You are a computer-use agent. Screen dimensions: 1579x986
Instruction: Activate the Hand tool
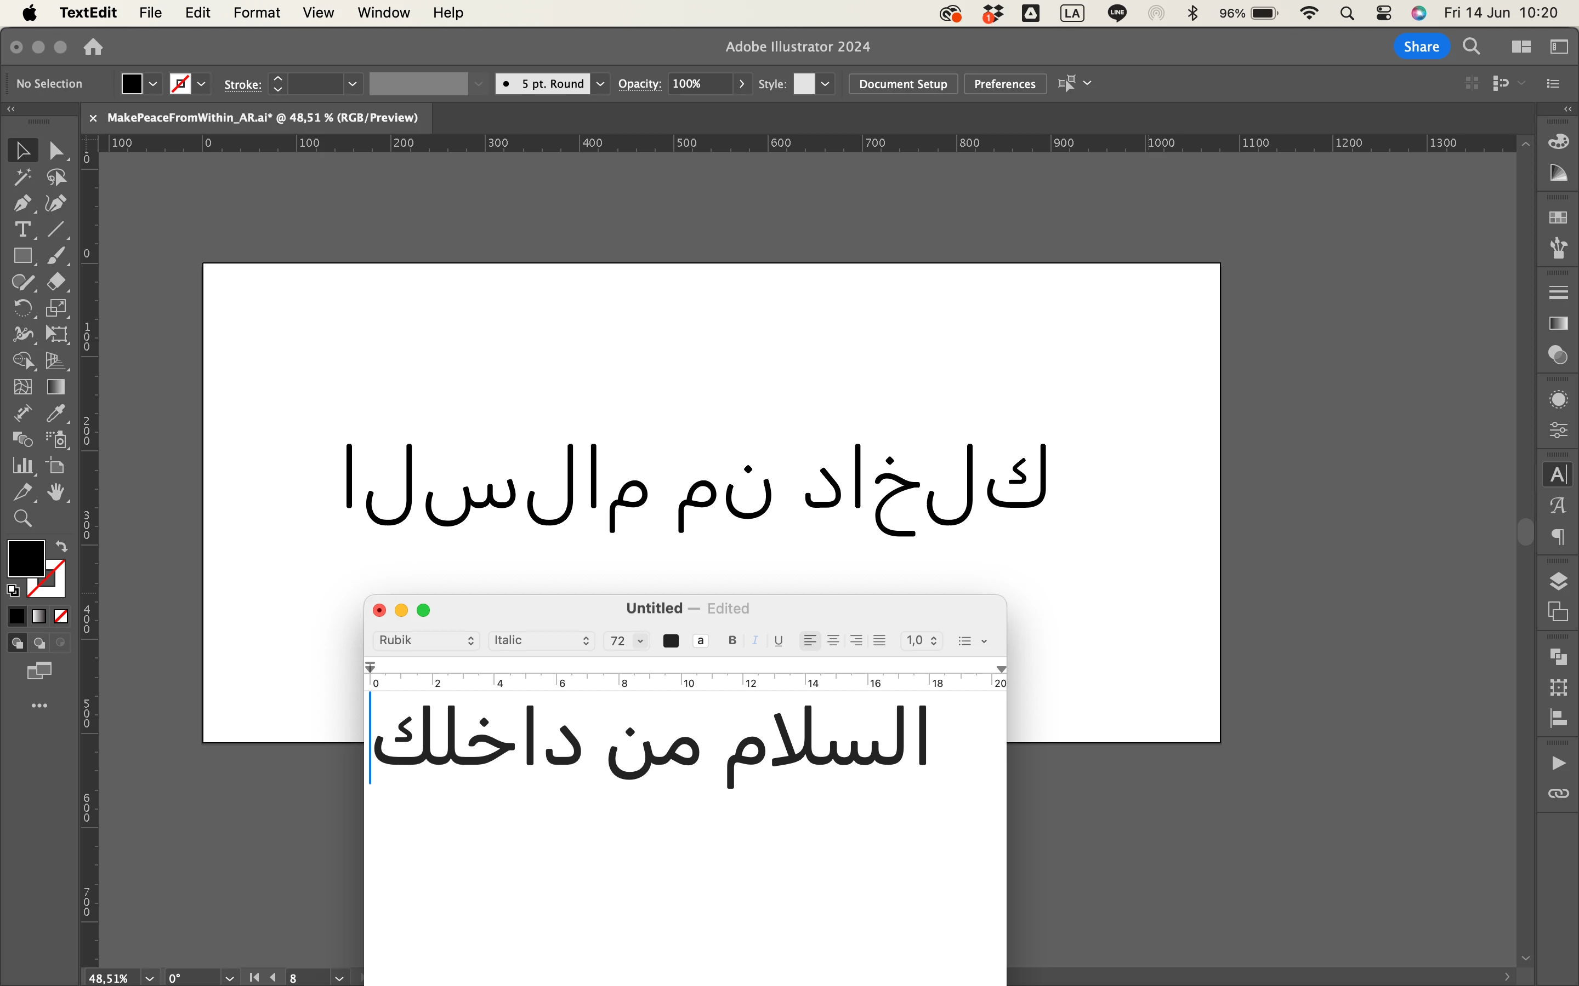(x=56, y=492)
